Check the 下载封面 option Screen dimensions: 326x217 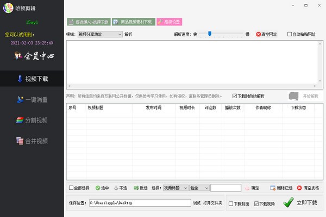pos(231,203)
